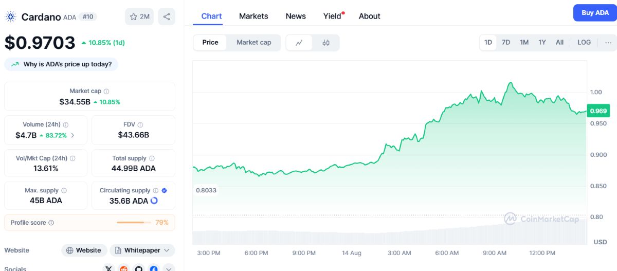This screenshot has width=617, height=271.
Task: Click the 13.61% Vol/Mkt Cap value
Action: [x=46, y=169]
